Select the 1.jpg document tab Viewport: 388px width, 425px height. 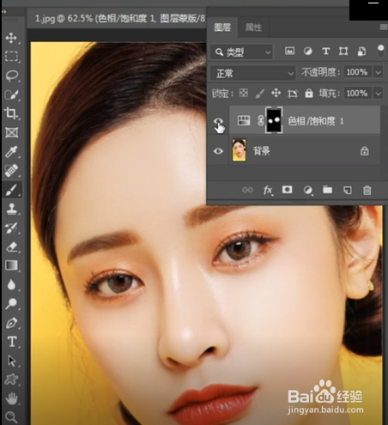[119, 19]
